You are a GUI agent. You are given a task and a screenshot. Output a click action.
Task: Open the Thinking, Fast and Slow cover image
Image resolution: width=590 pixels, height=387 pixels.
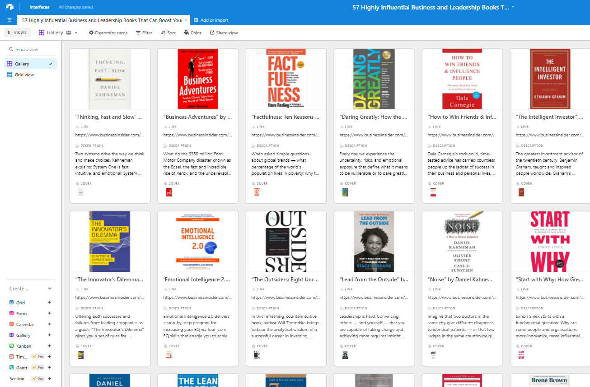(x=110, y=79)
